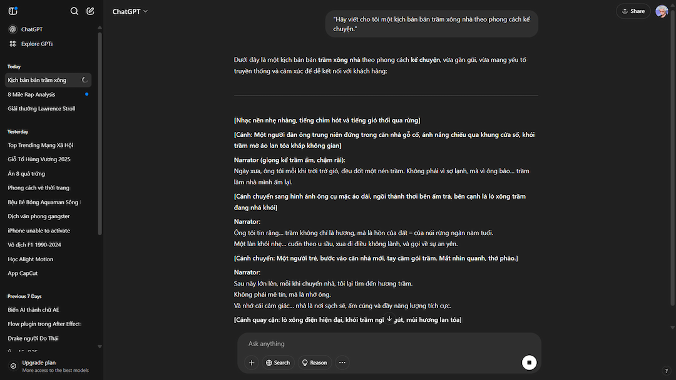The height and width of the screenshot is (380, 676).
Task: Click the plus attach icon
Action: point(252,362)
